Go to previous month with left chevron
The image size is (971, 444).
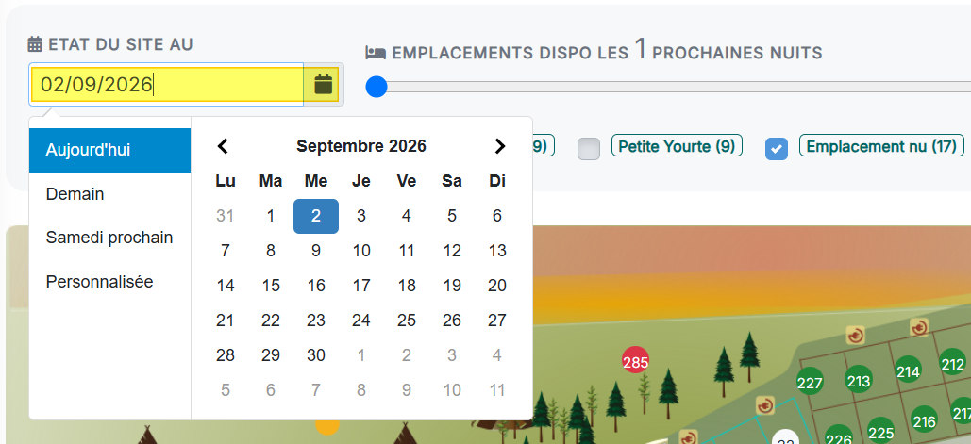[x=224, y=146]
